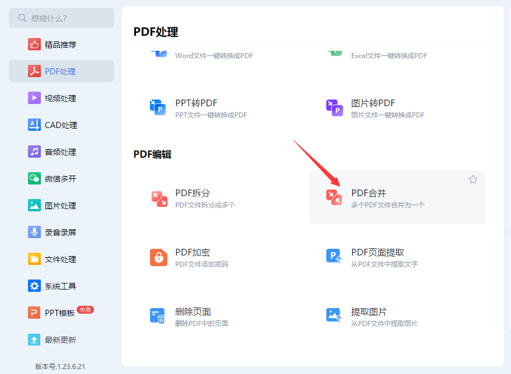511x374 pixels.
Task: Click the teal 图片处理 picture icon
Action: point(34,205)
